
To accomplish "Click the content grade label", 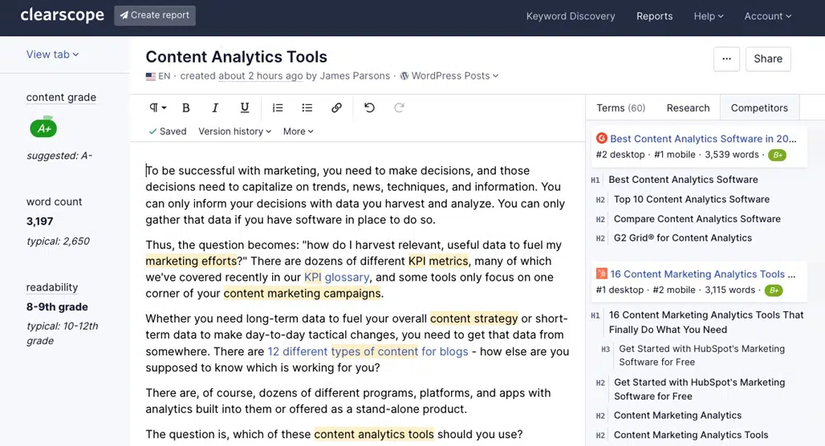I will point(61,97).
